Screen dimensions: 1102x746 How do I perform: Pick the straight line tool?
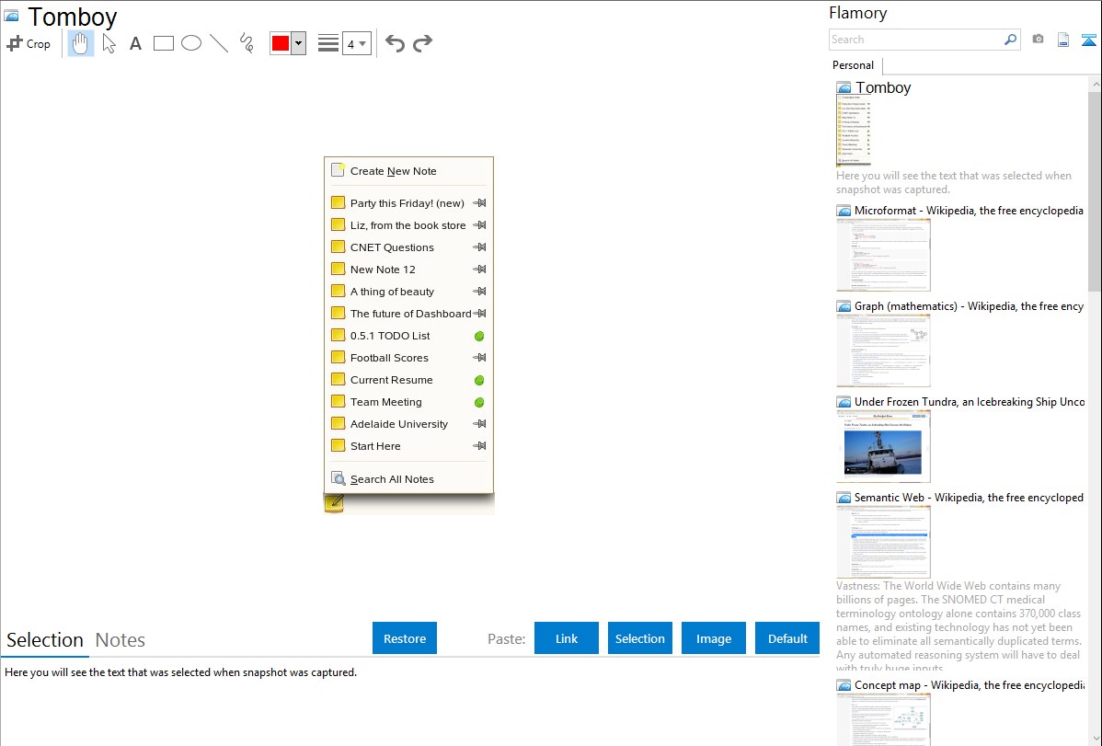click(x=219, y=43)
